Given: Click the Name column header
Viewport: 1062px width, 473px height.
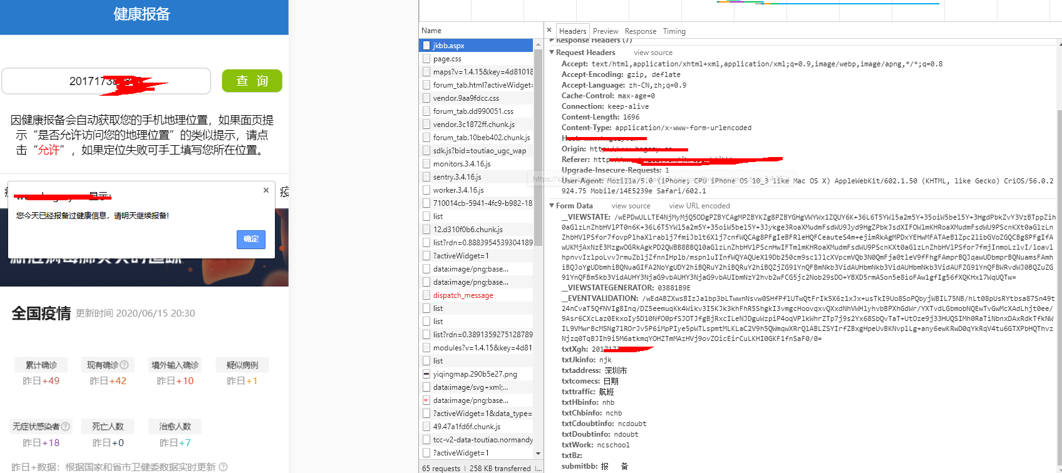Looking at the screenshot, I should coord(481,31).
